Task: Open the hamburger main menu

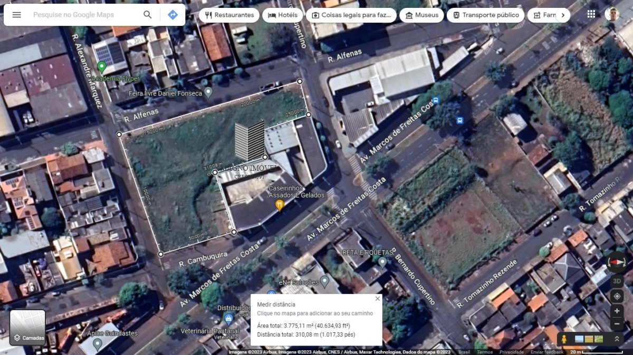Action: [x=17, y=15]
